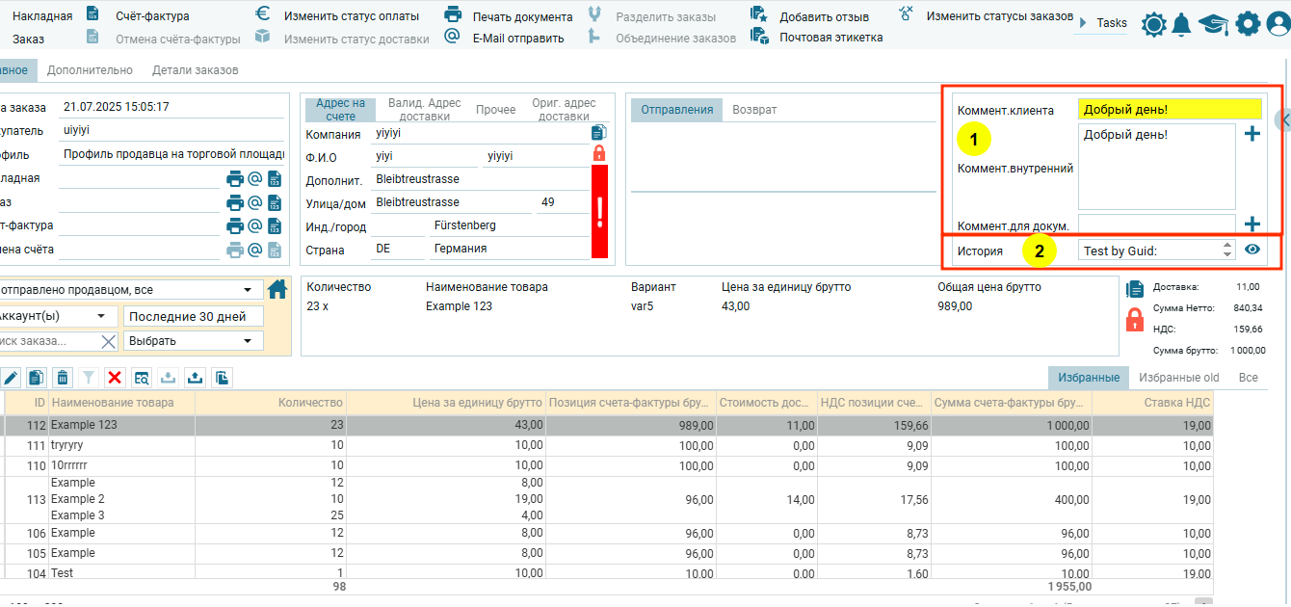The image size is (1291, 607).
Task: Click the notification bell icon
Action: [x=1181, y=25]
